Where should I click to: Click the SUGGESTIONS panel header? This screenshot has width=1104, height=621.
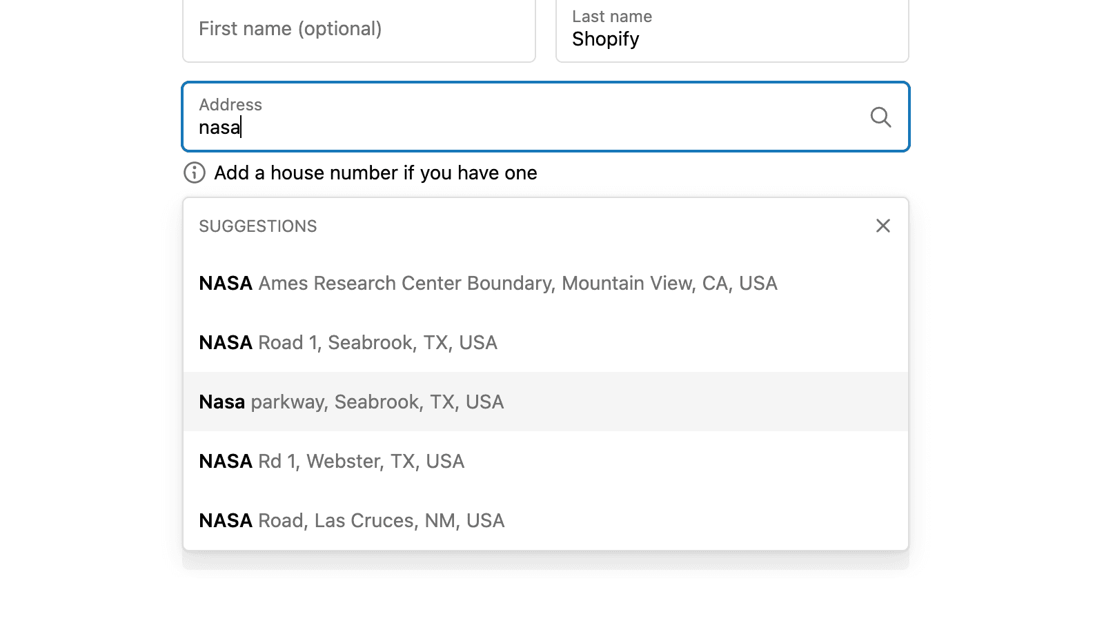point(257,226)
